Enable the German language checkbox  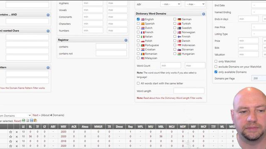coord(175,19)
